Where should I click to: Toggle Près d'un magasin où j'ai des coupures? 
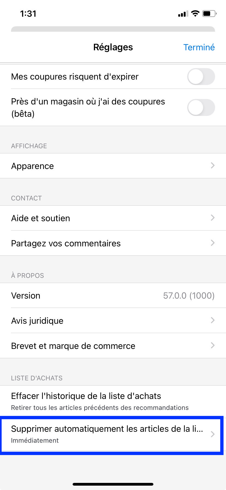point(201,107)
